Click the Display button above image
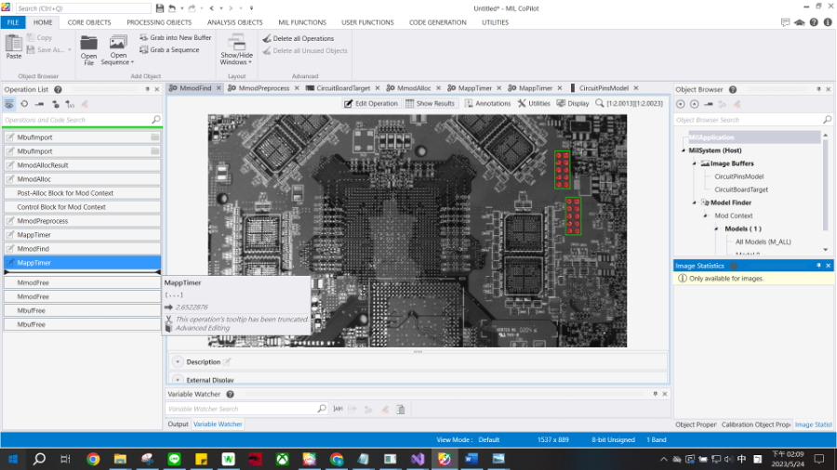Viewport: 837px width, 470px height. [573, 103]
